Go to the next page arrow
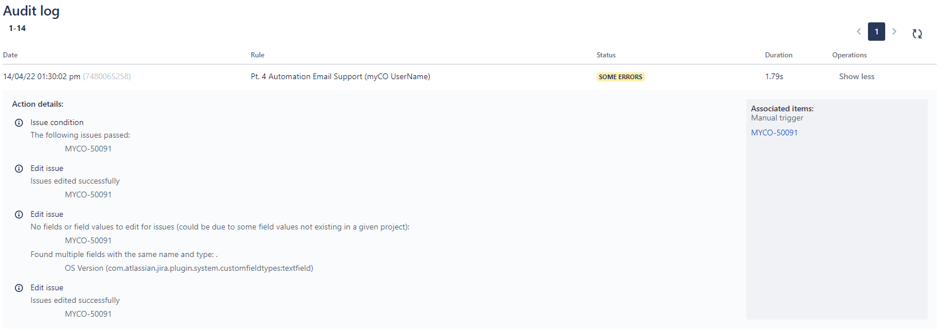946x331 pixels. click(x=894, y=32)
